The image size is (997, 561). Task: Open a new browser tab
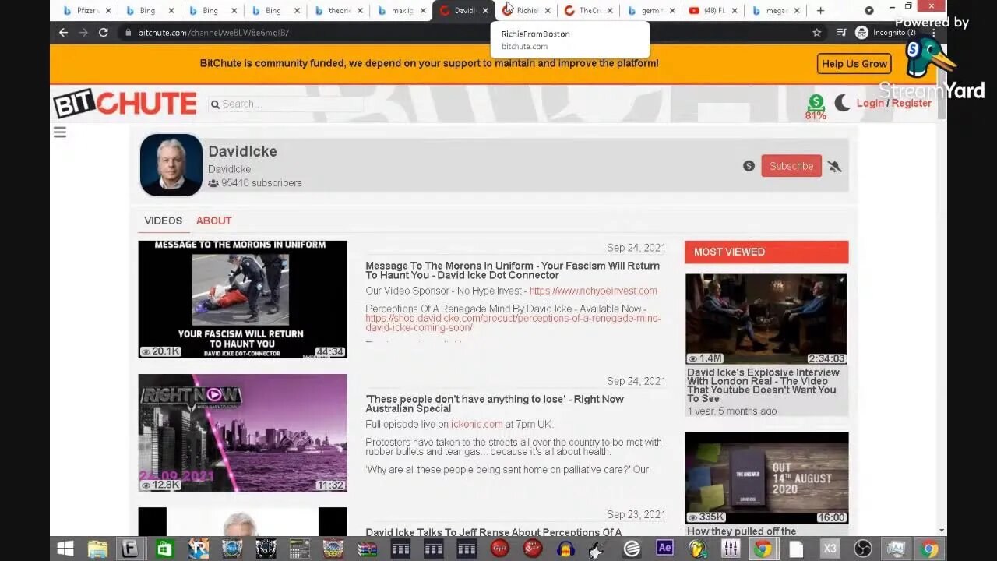coord(820,10)
